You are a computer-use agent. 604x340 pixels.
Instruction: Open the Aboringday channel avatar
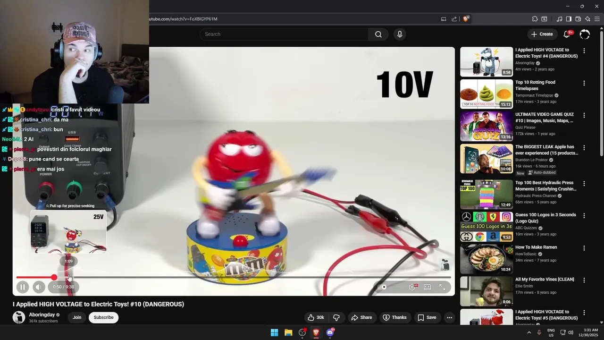[19, 317]
